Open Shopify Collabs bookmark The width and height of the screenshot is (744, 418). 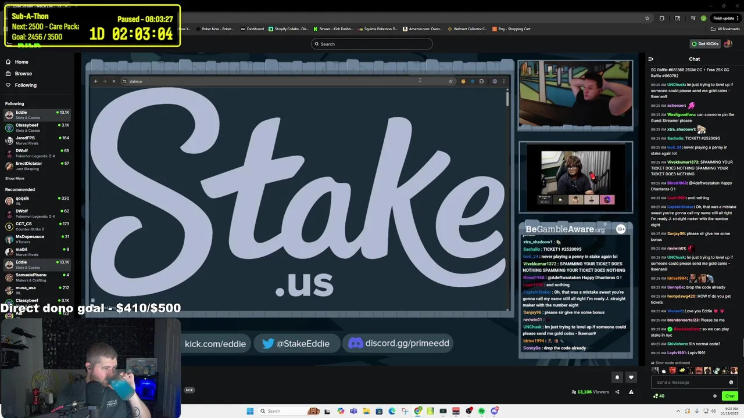pos(288,29)
